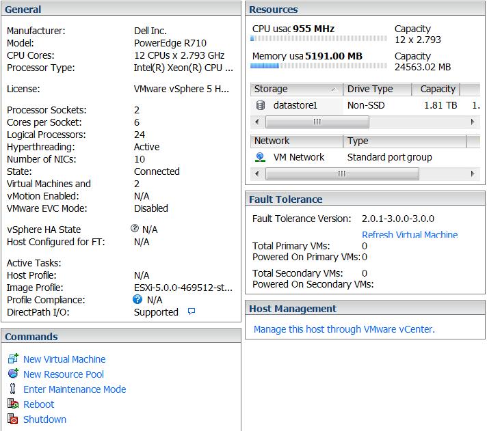
Task: Sort by the Drive Type column header
Action: 377,89
